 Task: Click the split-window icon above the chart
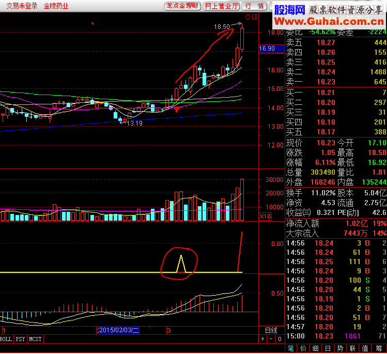(255, 17)
